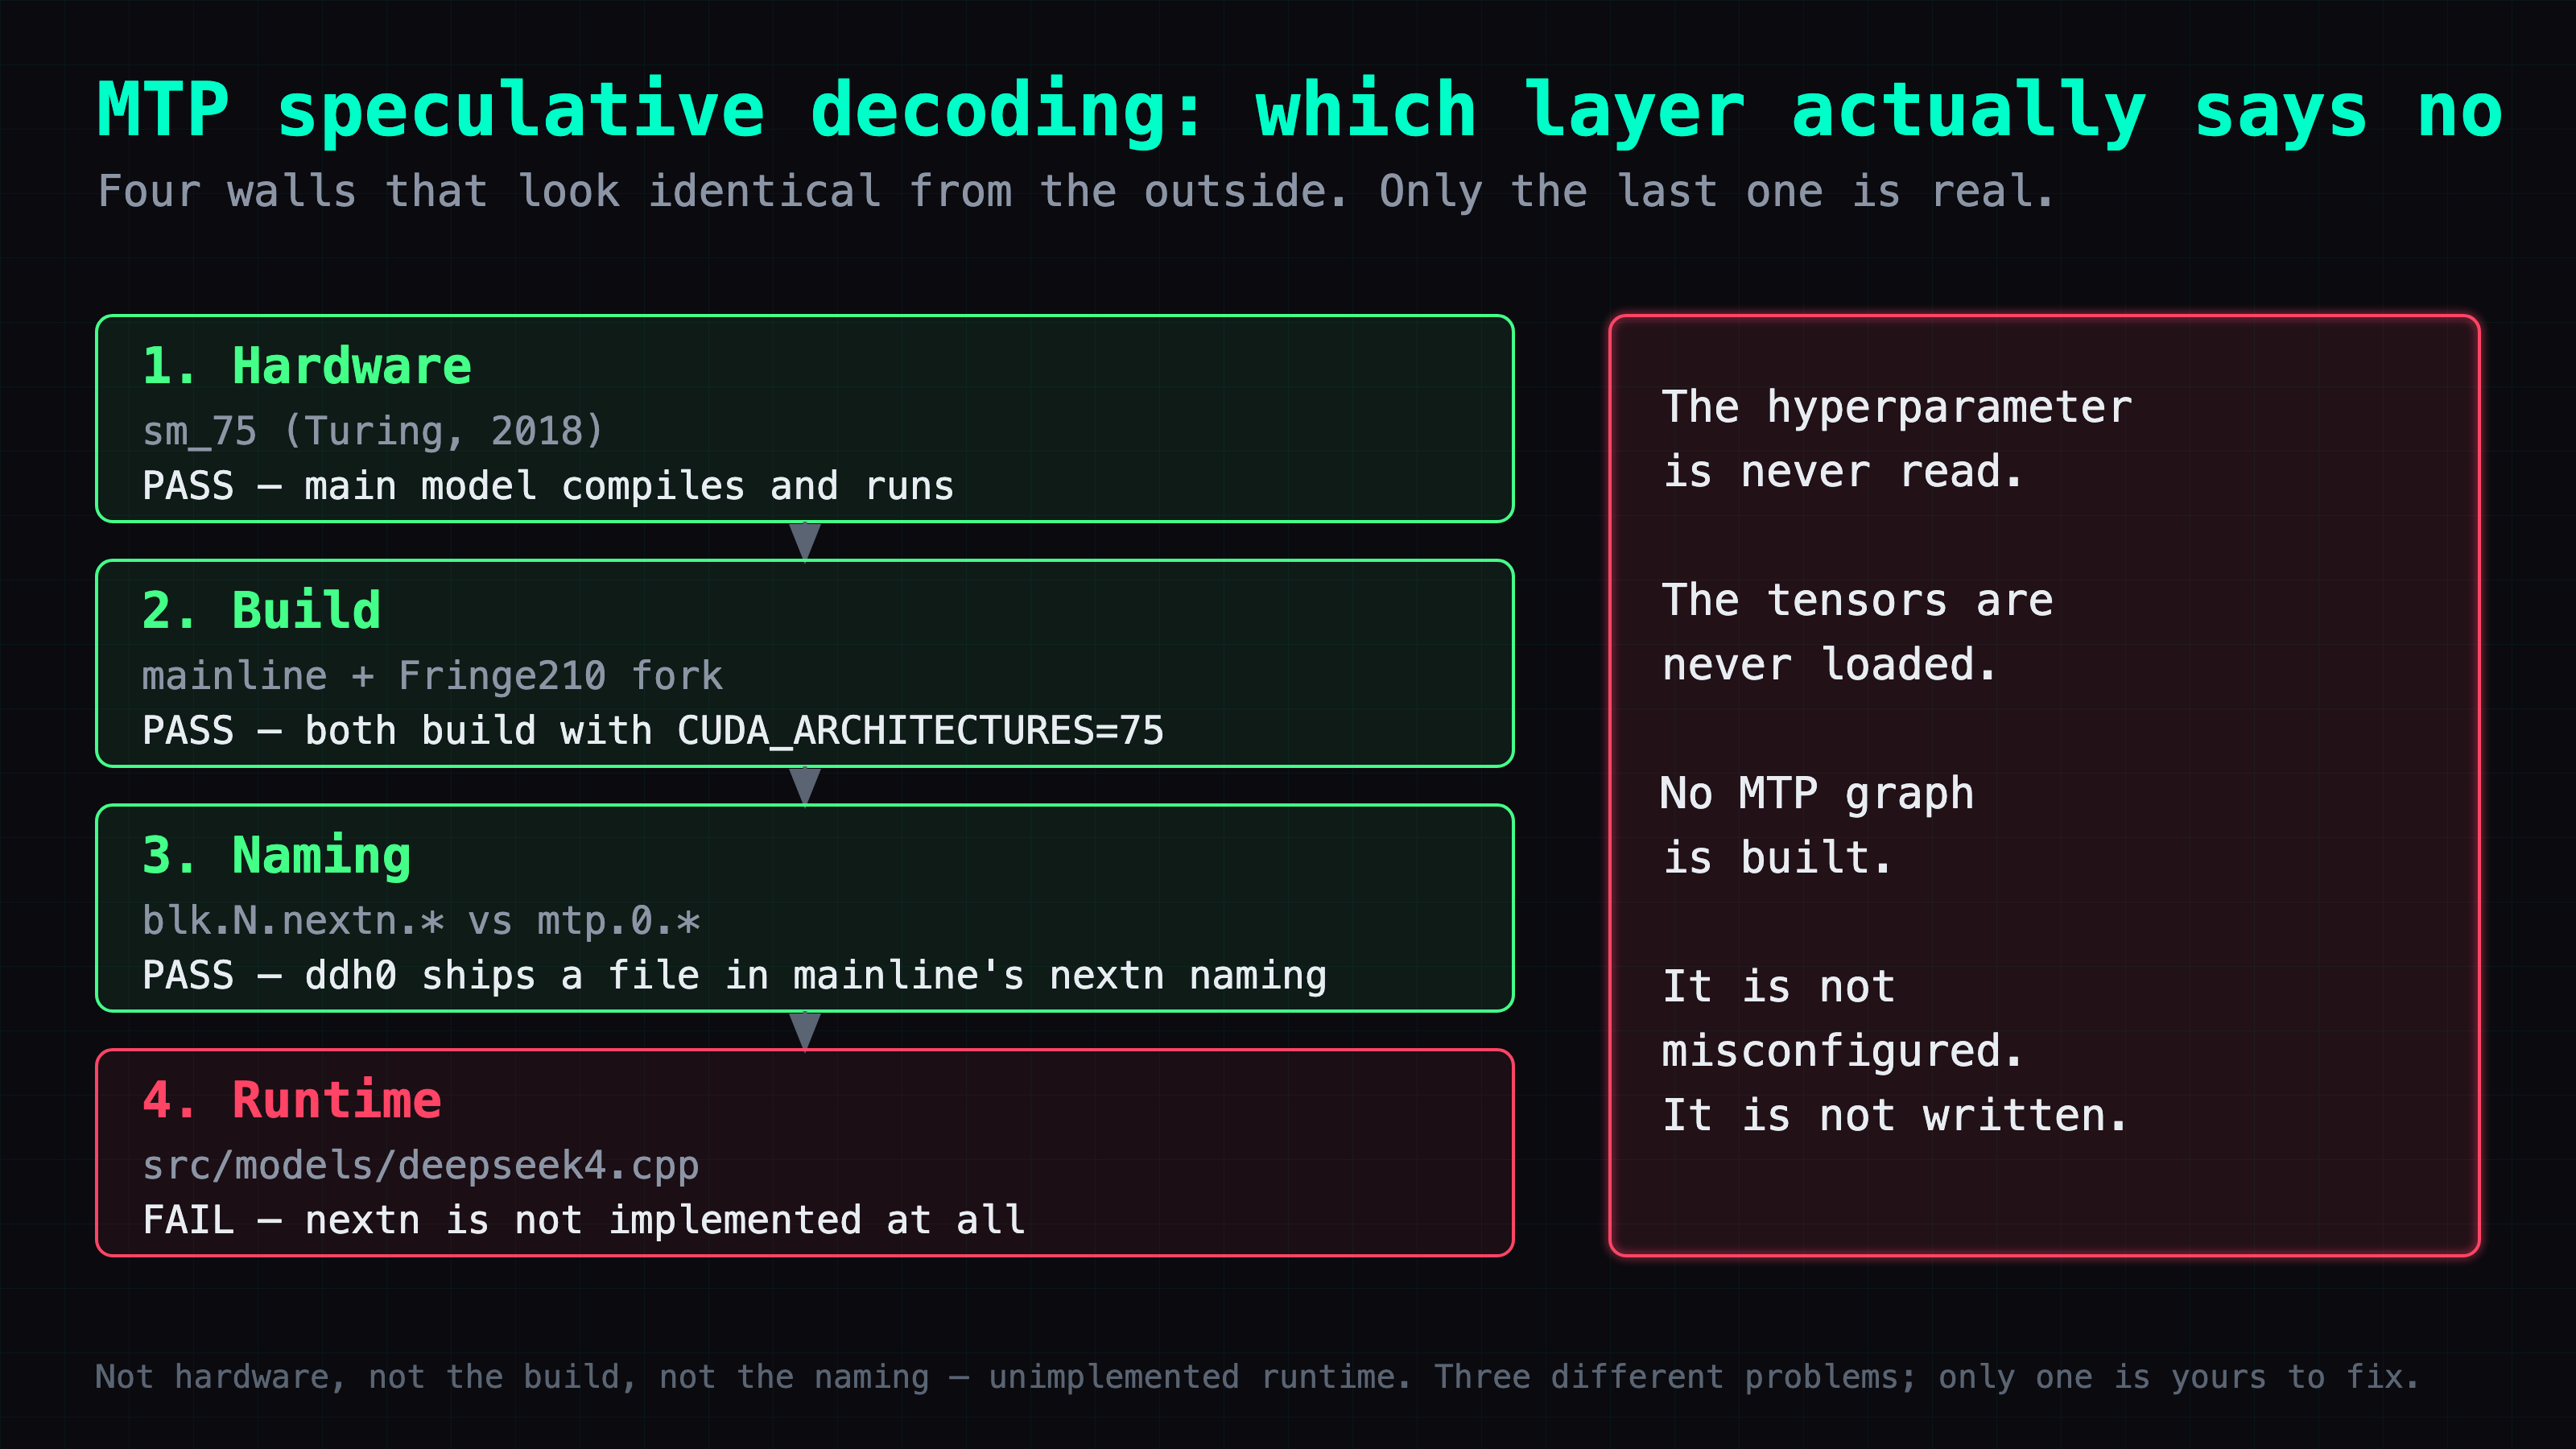Select the red '4. Runtime' heading
2576x1449 pixels.
(292, 1100)
